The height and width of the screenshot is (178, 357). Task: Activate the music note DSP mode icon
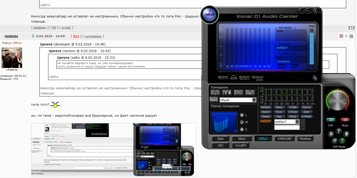(339, 131)
